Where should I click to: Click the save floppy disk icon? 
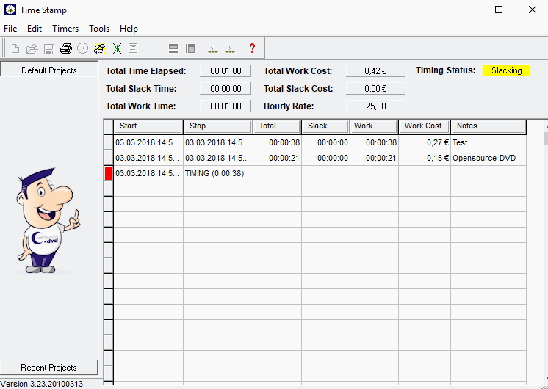point(49,49)
